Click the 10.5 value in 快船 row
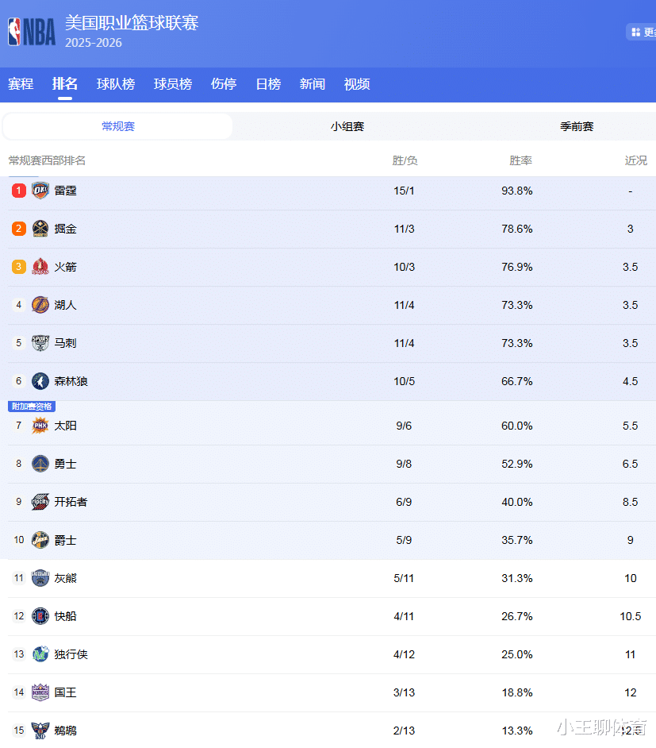The image size is (656, 748). 631,617
